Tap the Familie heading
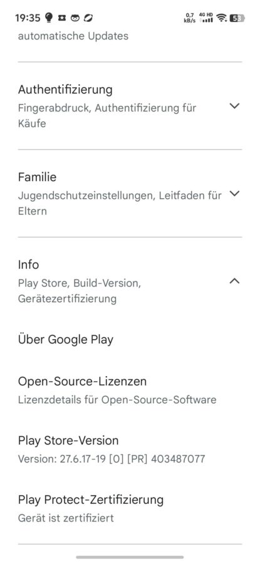This screenshot has width=260, height=564. click(37, 177)
